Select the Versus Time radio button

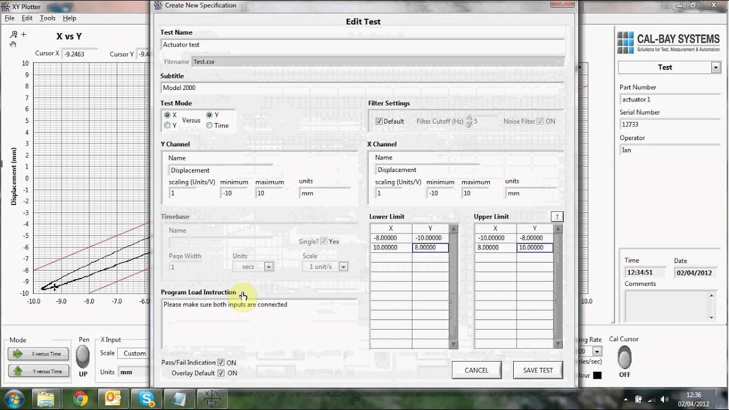coord(210,125)
